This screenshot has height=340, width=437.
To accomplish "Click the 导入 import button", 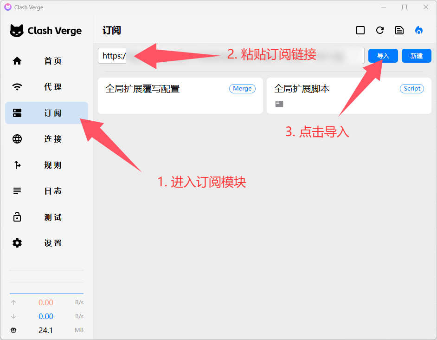I will [x=383, y=56].
